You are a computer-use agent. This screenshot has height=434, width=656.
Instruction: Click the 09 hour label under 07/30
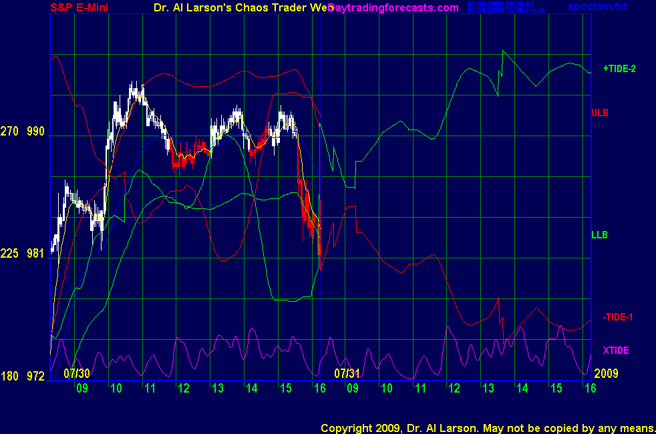pos(82,389)
